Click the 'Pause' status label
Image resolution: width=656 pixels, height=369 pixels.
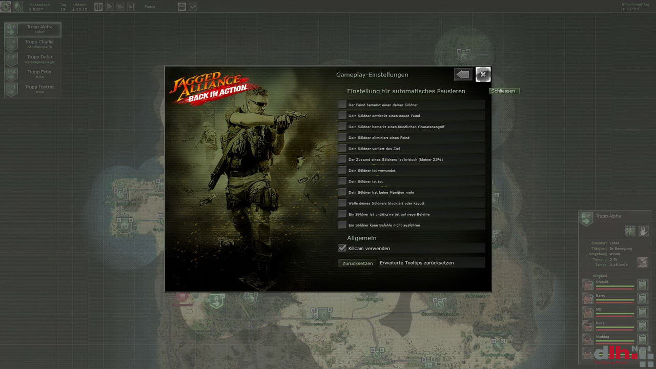[150, 7]
